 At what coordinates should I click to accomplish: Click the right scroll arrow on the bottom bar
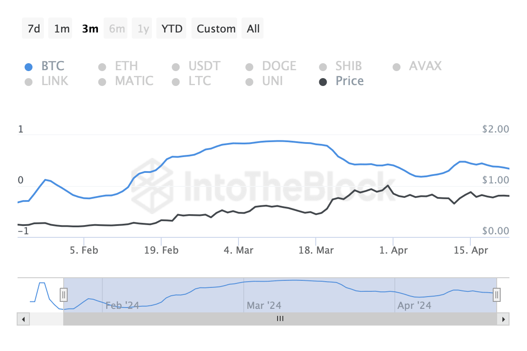pos(504,319)
